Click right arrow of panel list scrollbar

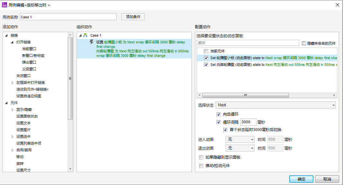[334, 95]
